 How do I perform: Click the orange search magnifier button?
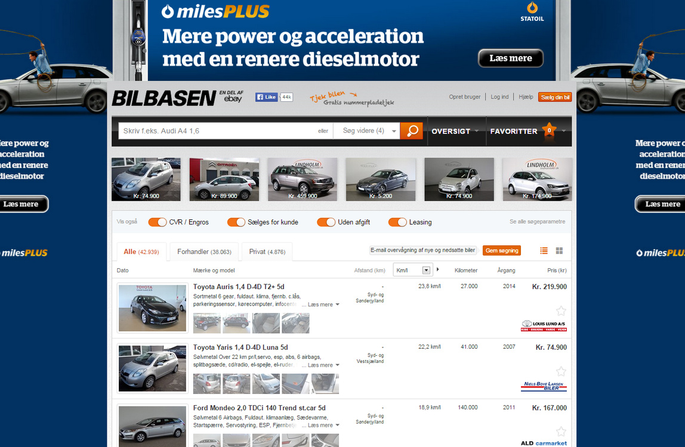[412, 131]
